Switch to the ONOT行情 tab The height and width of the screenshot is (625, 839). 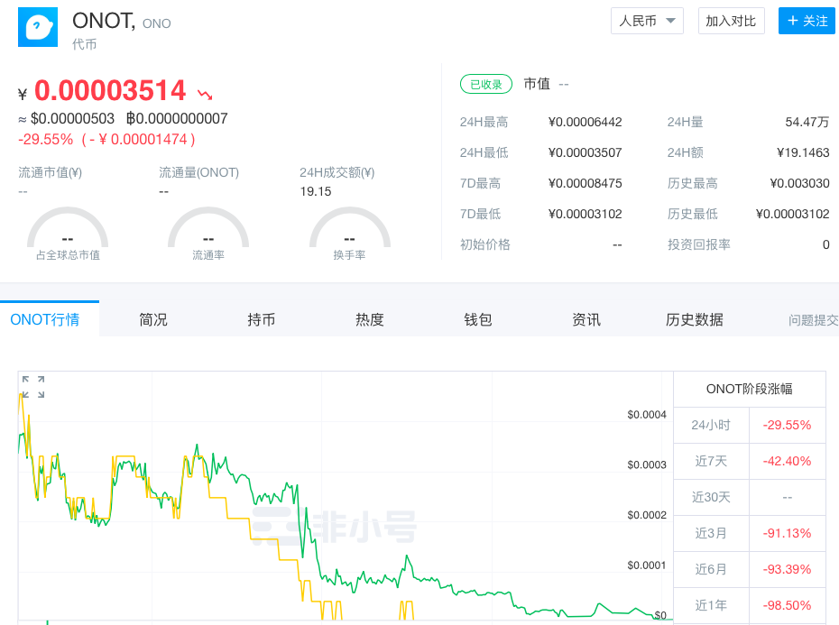click(44, 319)
